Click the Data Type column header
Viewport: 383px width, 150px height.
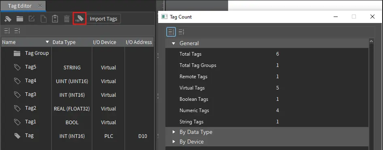64,42
